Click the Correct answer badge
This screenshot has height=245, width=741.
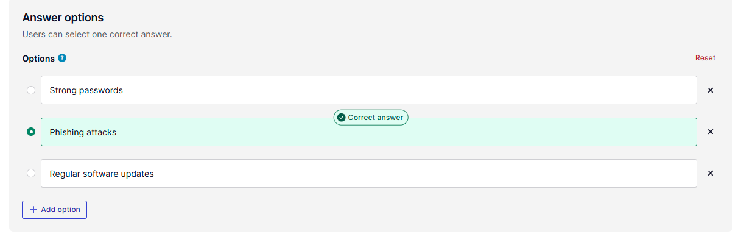coord(371,118)
